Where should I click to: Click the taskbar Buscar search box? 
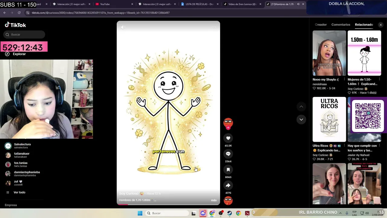click(167, 213)
